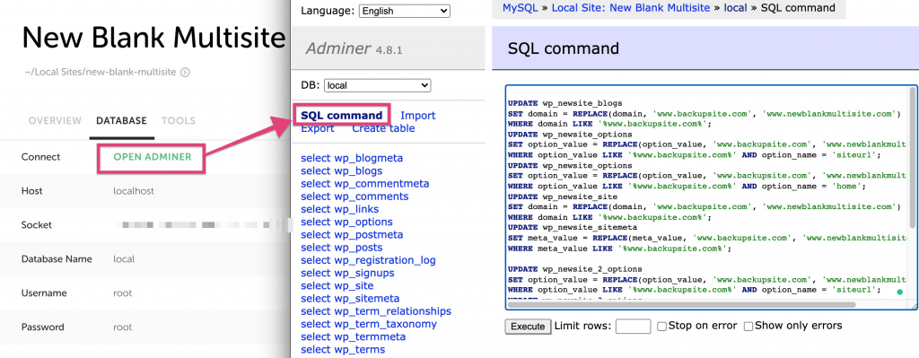The width and height of the screenshot is (919, 358).
Task: Click the Import link
Action: coord(418,116)
